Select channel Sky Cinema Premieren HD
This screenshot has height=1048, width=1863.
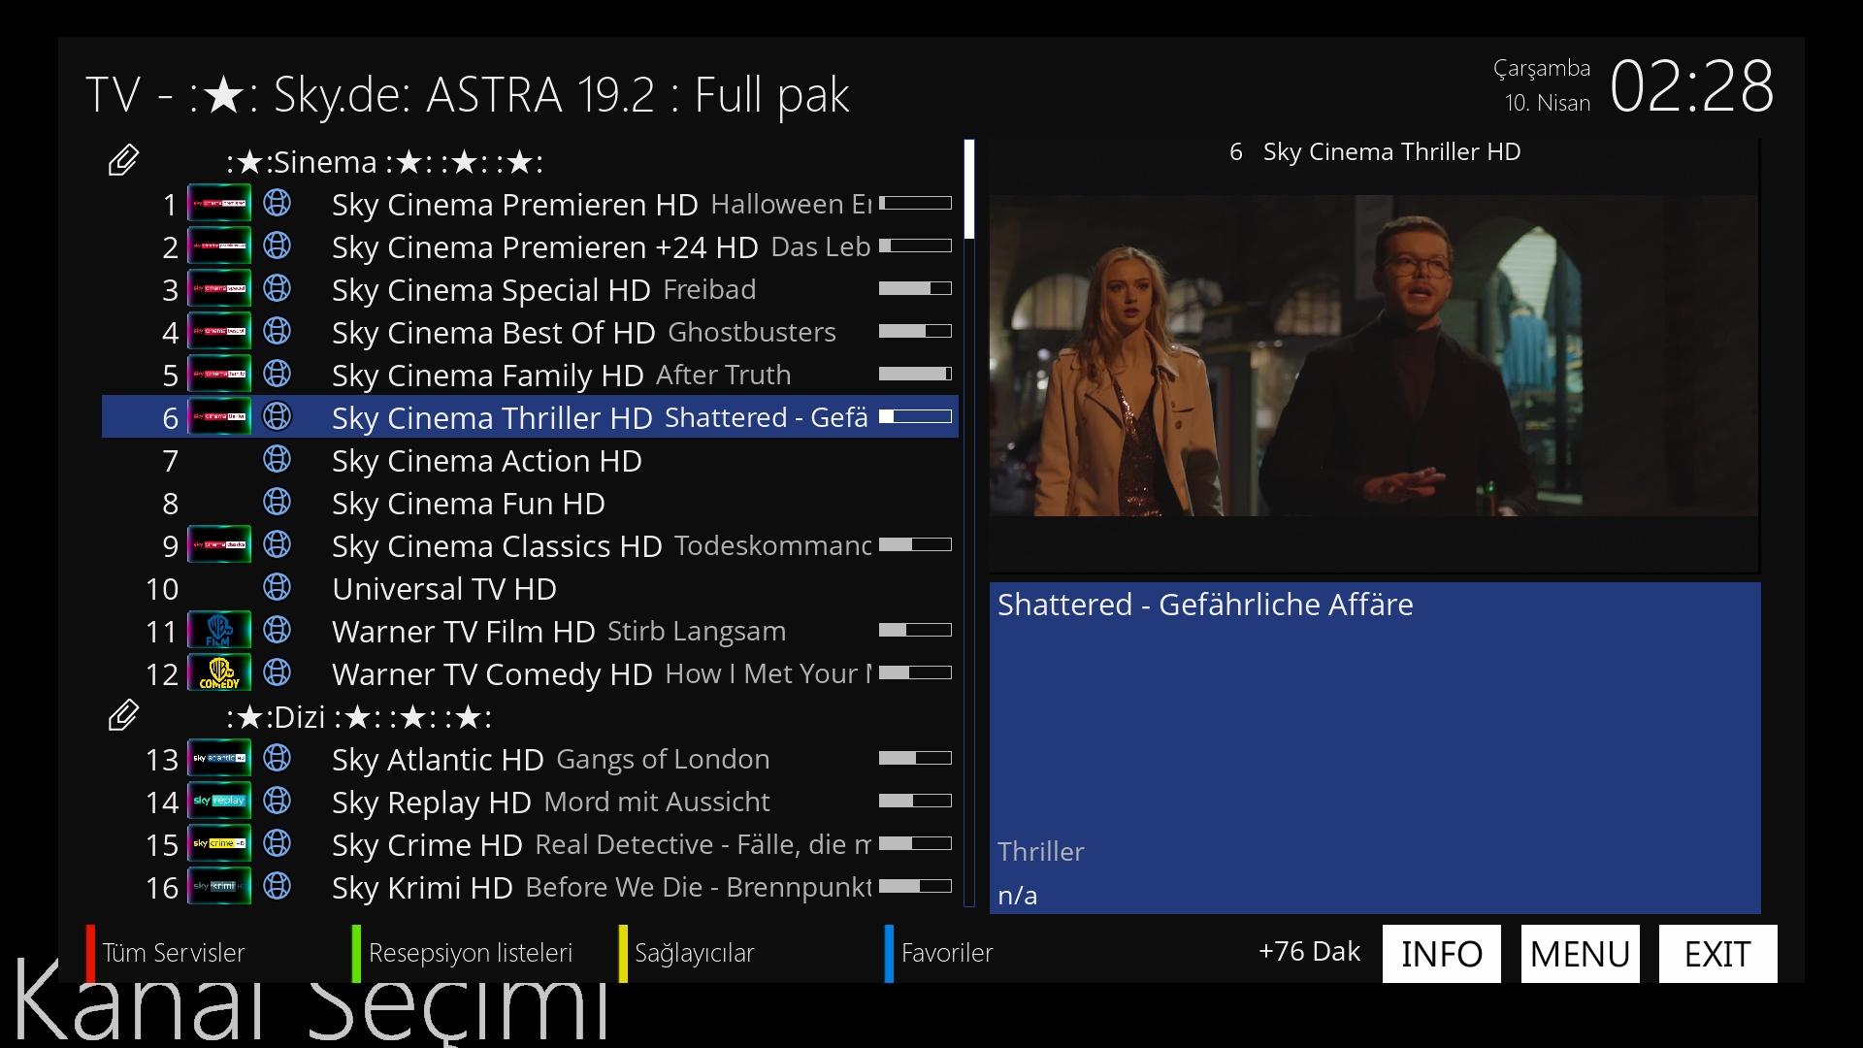click(530, 205)
